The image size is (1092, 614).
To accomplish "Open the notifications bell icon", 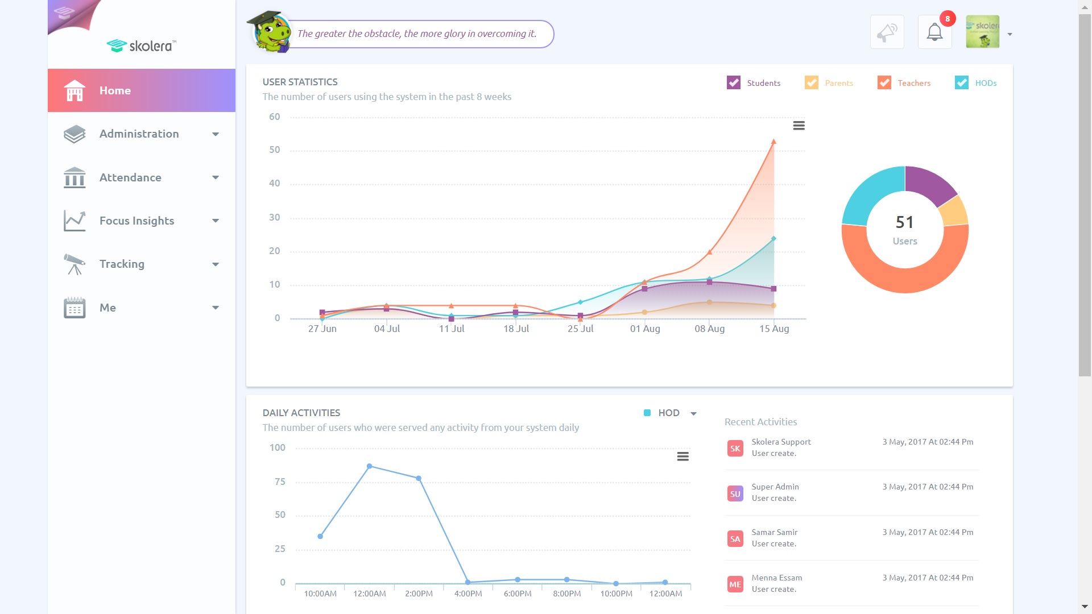I will [934, 32].
